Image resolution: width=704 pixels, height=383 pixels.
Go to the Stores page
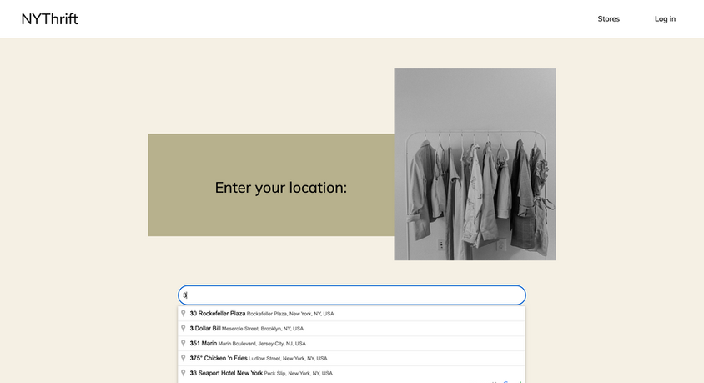[608, 19]
